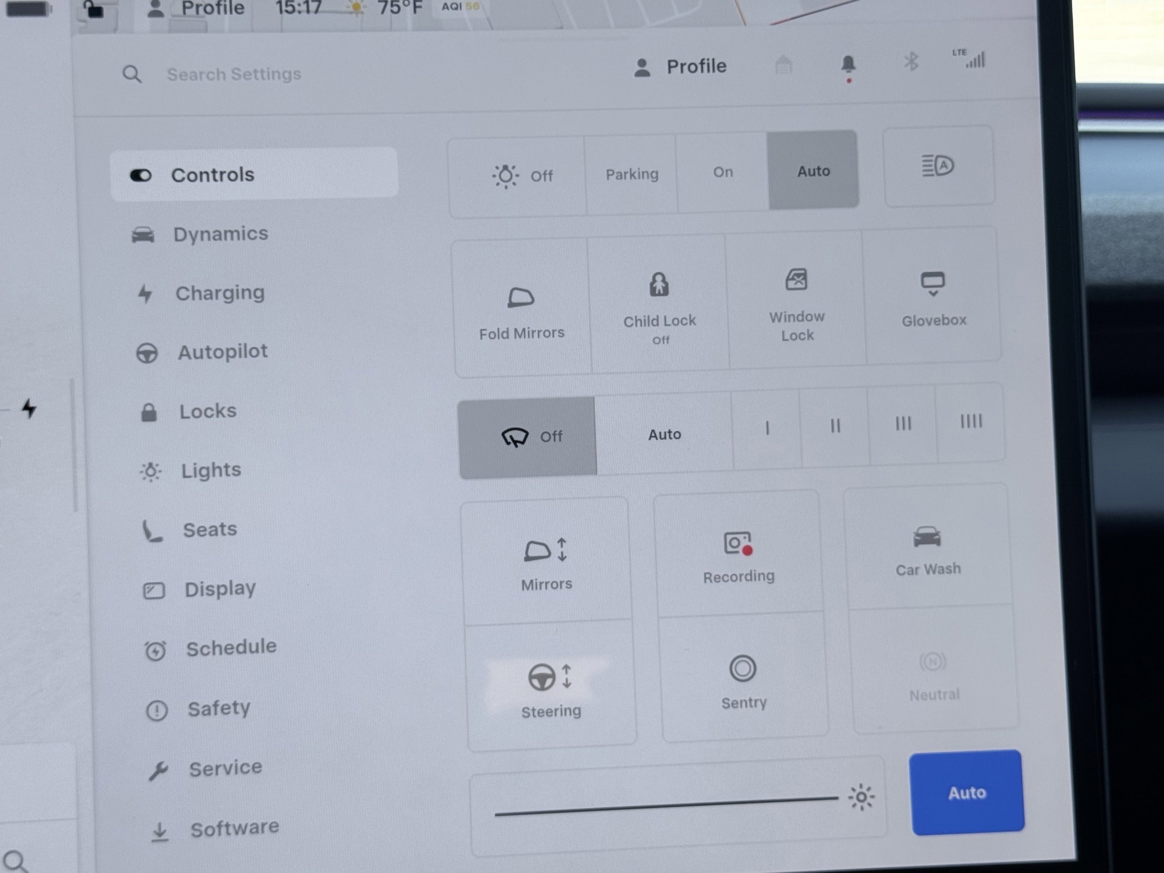The height and width of the screenshot is (873, 1164).
Task: Open notifications bell icon
Action: (848, 65)
